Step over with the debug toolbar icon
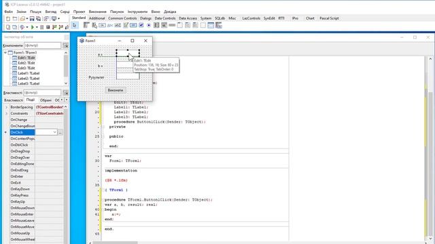This screenshot has width=435, height=244. [x=60, y=27]
